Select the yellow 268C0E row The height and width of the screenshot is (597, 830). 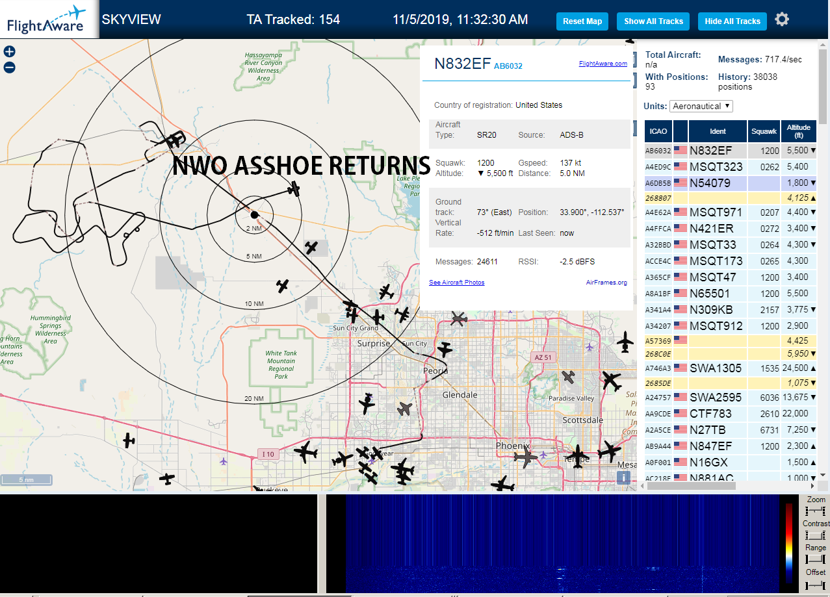coord(731,353)
